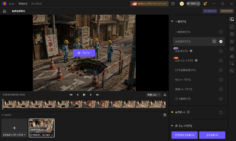Viewport: 236px width, 141px height.
Task: Click the AIサポート info icon
Action: (188, 112)
